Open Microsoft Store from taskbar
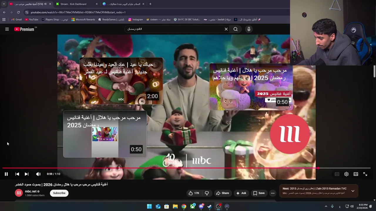The height and width of the screenshot is (211, 376). pos(167,206)
